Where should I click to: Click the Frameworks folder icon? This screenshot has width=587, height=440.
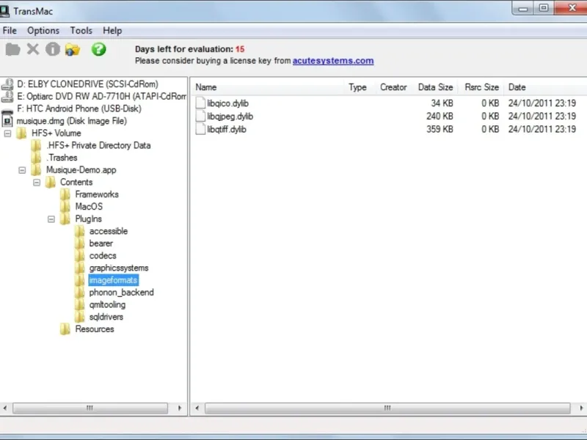point(65,194)
